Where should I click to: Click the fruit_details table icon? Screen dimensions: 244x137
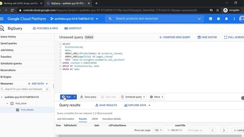(x=18, y=110)
